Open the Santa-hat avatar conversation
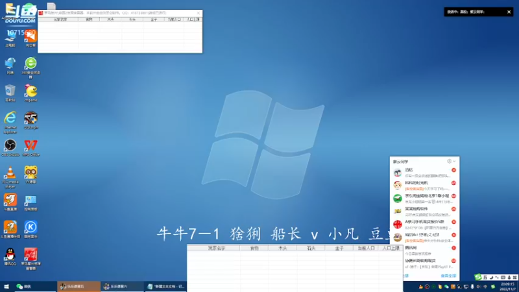The image size is (519, 292). (x=425, y=186)
